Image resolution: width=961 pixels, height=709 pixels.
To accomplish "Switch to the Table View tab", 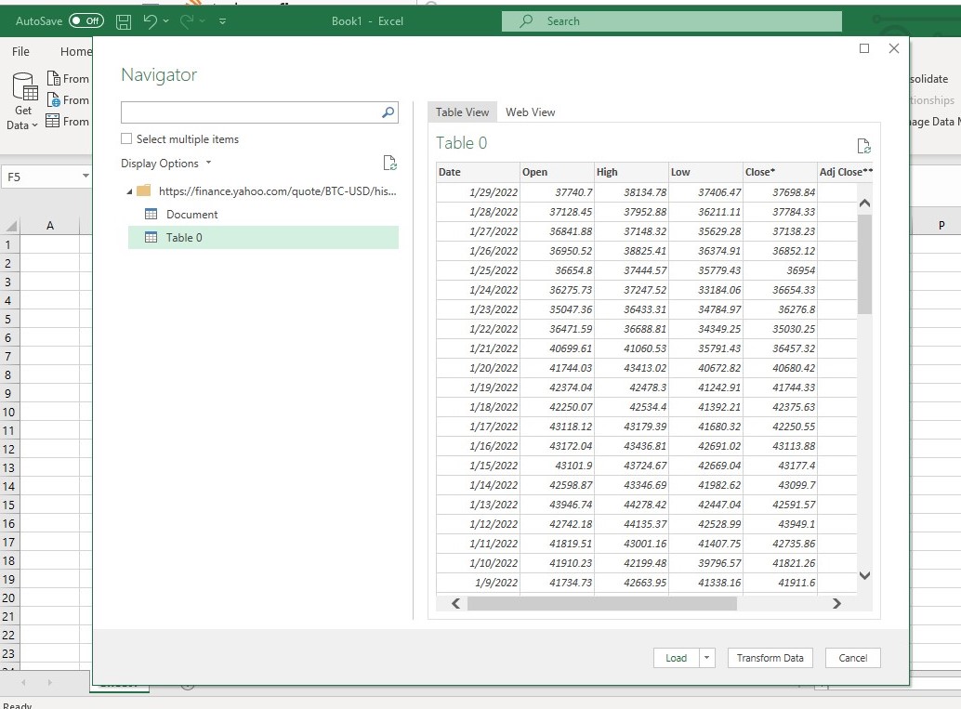I will tap(462, 112).
